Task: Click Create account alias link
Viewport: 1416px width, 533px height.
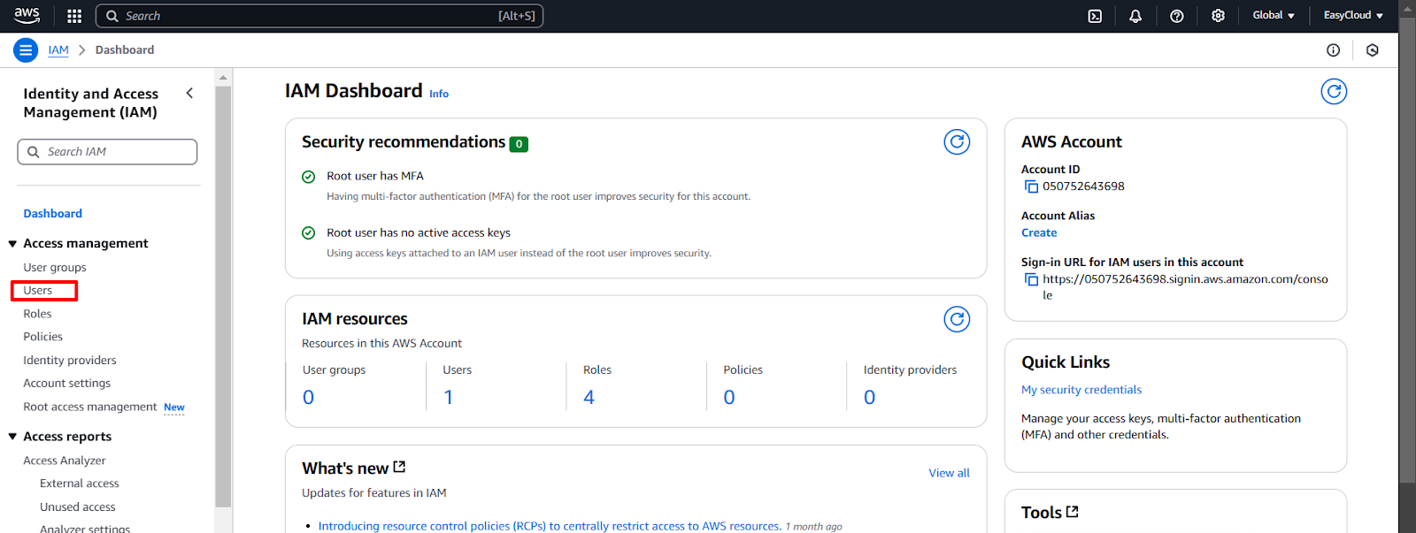Action: pos(1039,233)
